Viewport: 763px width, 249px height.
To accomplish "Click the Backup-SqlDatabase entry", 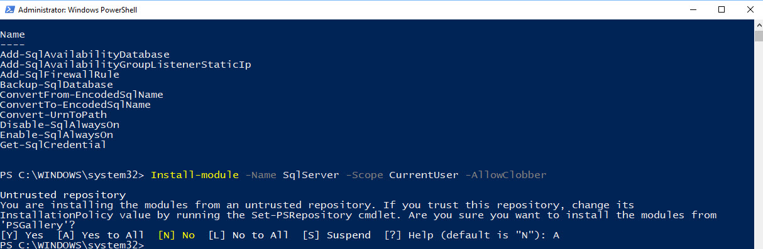I will (57, 85).
